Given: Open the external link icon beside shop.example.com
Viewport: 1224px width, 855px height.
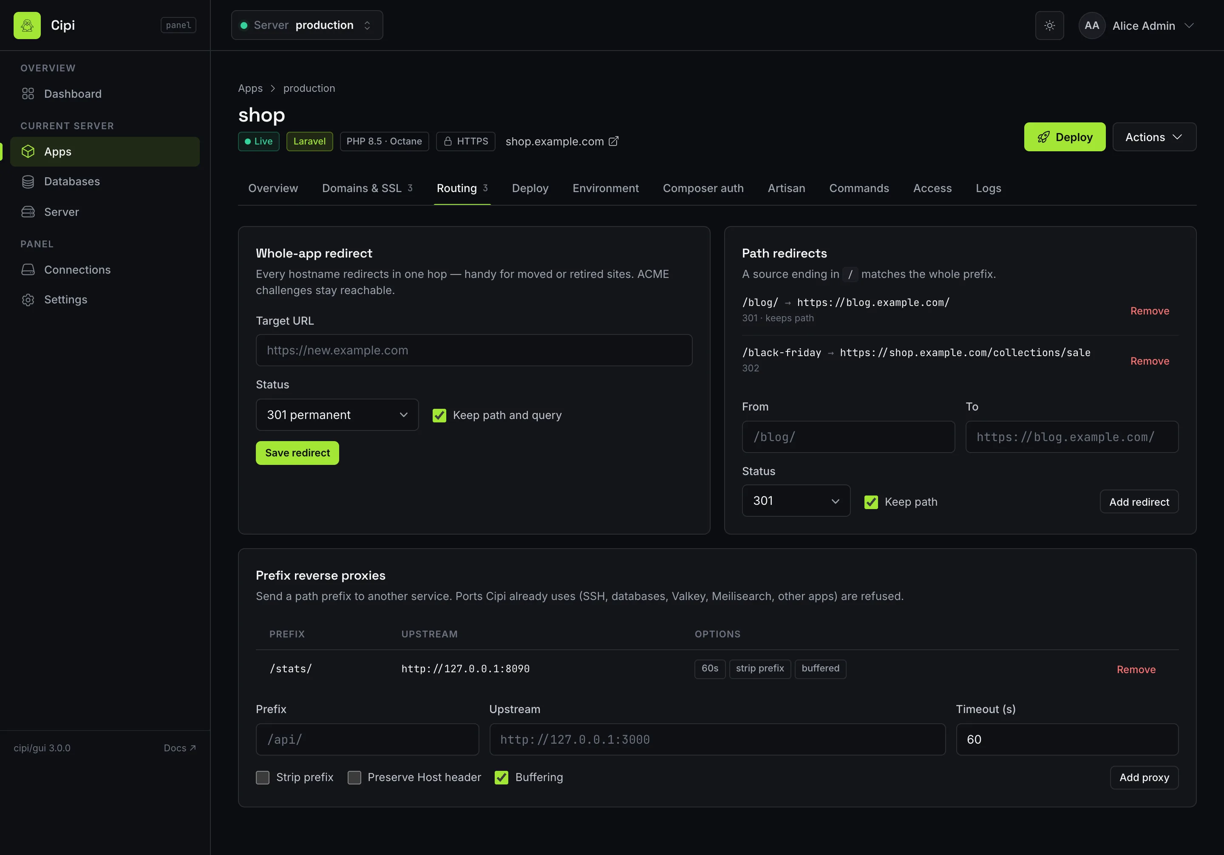Looking at the screenshot, I should 614,141.
